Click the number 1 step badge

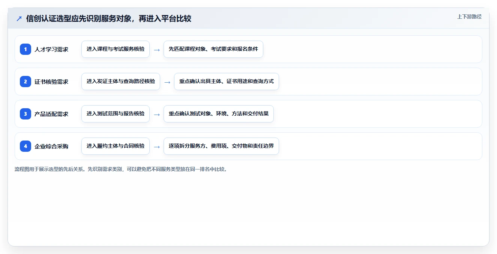[x=26, y=49]
